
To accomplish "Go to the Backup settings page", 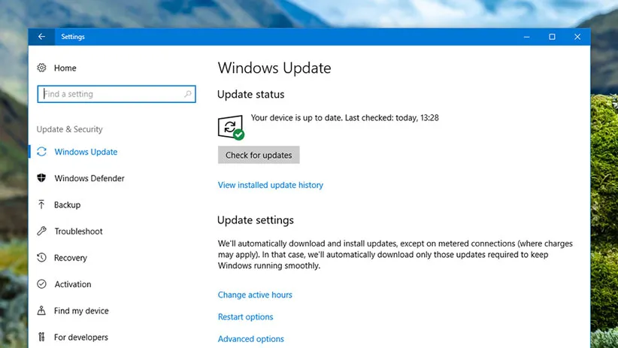I will pyautogui.click(x=67, y=205).
